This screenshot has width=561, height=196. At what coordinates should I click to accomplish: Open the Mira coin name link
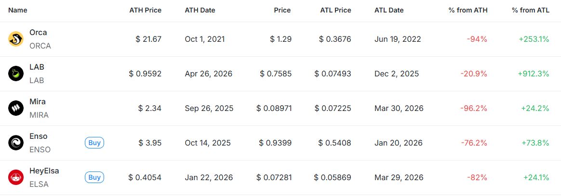(x=38, y=102)
